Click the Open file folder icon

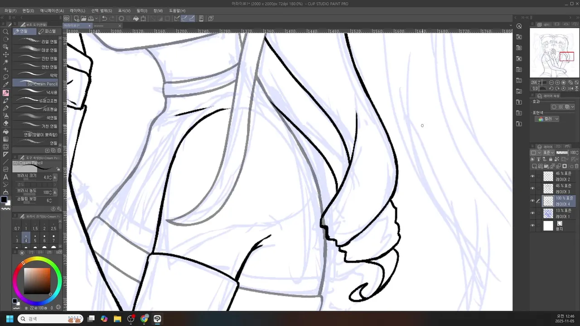pos(84,18)
